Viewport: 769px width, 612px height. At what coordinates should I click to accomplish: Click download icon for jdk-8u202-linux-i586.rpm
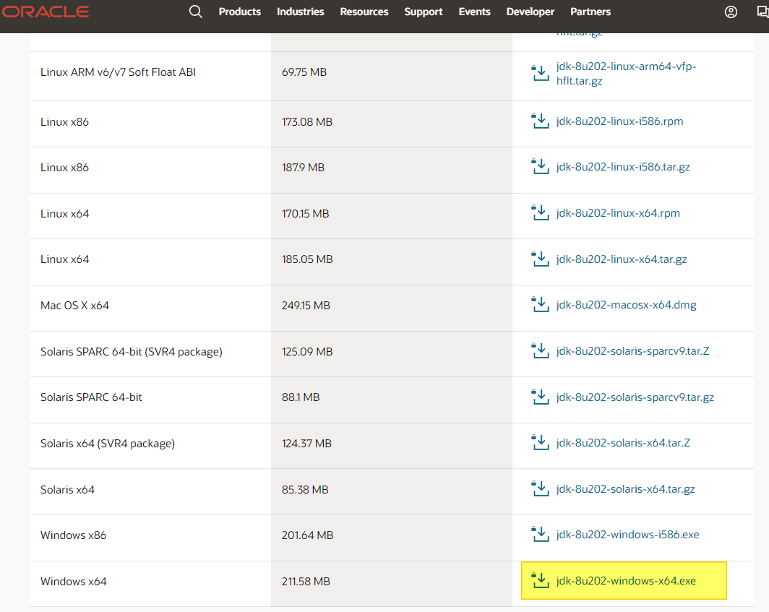[x=540, y=121]
